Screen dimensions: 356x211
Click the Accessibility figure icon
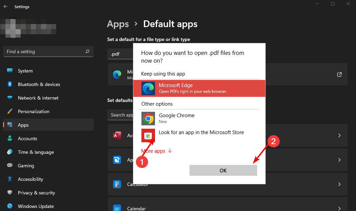pyautogui.click(x=10, y=179)
